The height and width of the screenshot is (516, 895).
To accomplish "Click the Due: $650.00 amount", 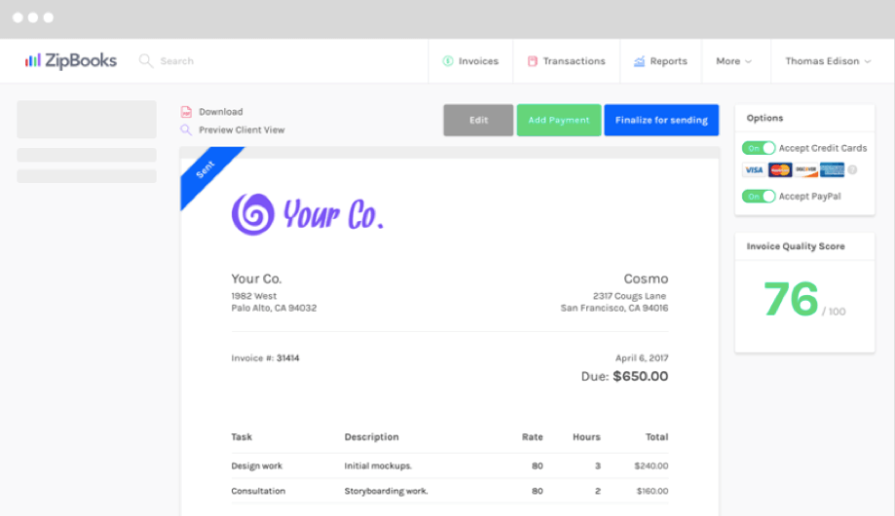I will 624,376.
